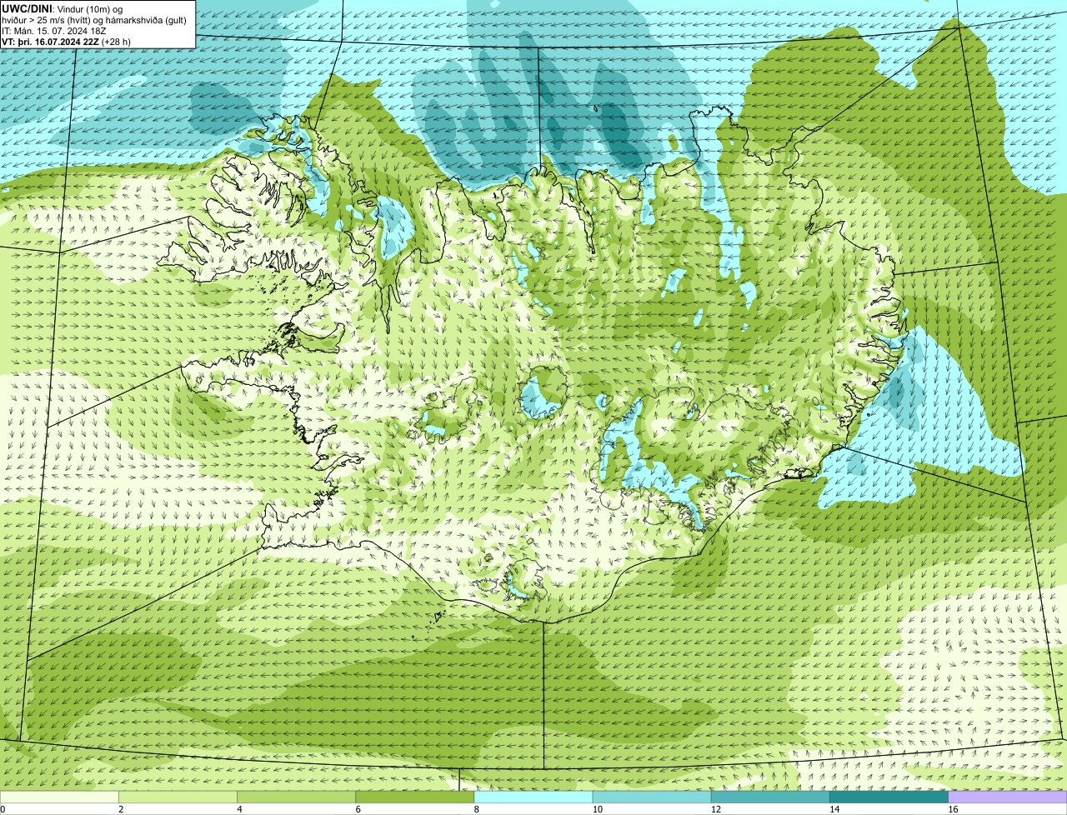
Task: Click the pale cream 0–2 legend swatch
Action: point(59,797)
